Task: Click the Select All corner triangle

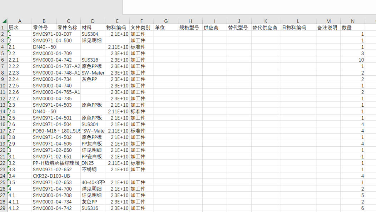Action: 4,21
